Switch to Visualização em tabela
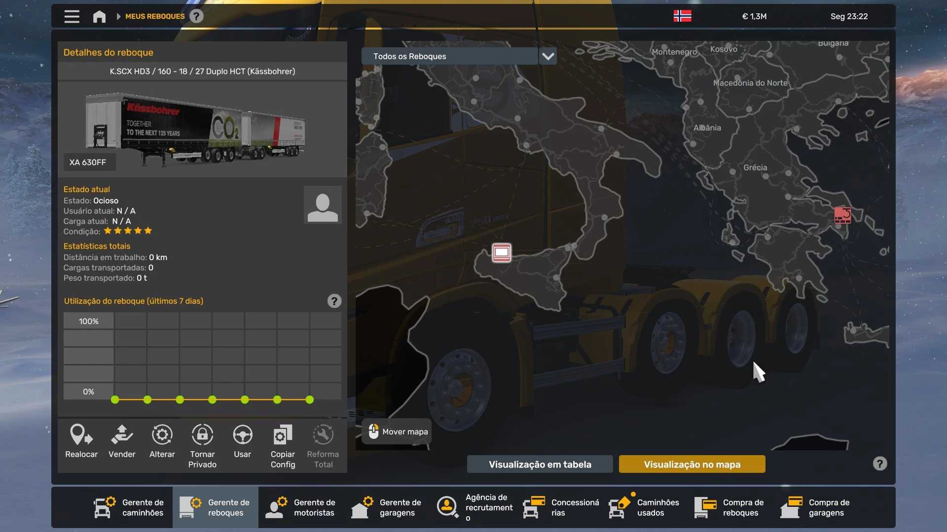947x532 pixels. click(540, 464)
